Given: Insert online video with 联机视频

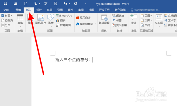Looking at the screenshot, I should tap(104, 19).
